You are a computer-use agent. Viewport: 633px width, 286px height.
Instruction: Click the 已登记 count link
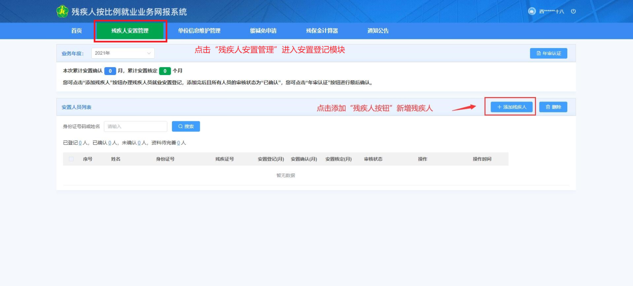pos(80,143)
